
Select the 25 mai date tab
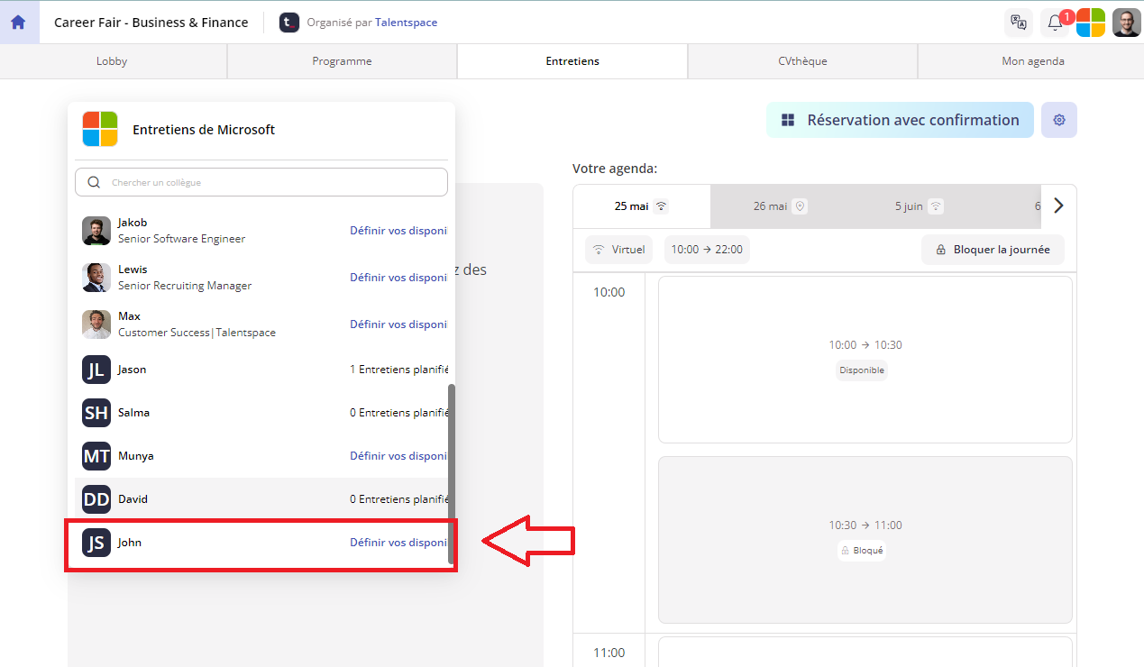(642, 206)
